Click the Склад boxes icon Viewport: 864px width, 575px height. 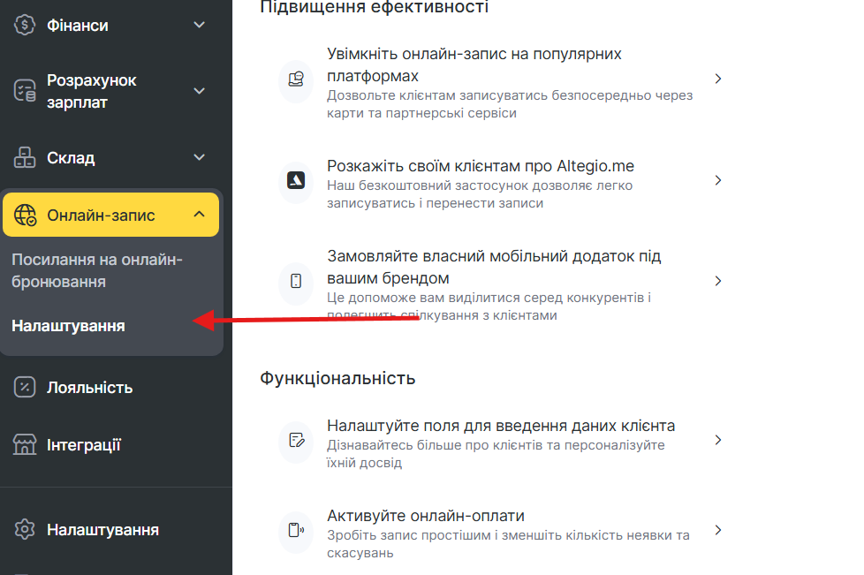(x=25, y=158)
